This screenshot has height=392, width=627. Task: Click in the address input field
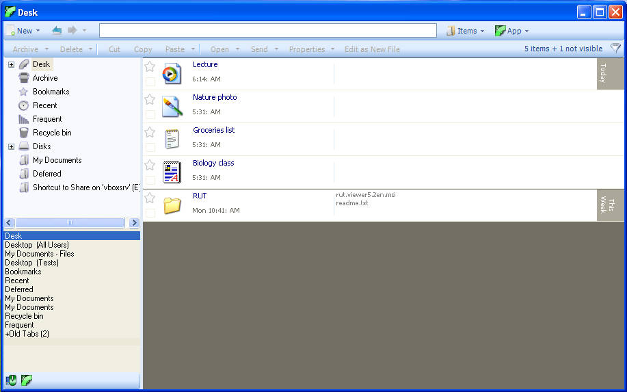click(x=268, y=30)
